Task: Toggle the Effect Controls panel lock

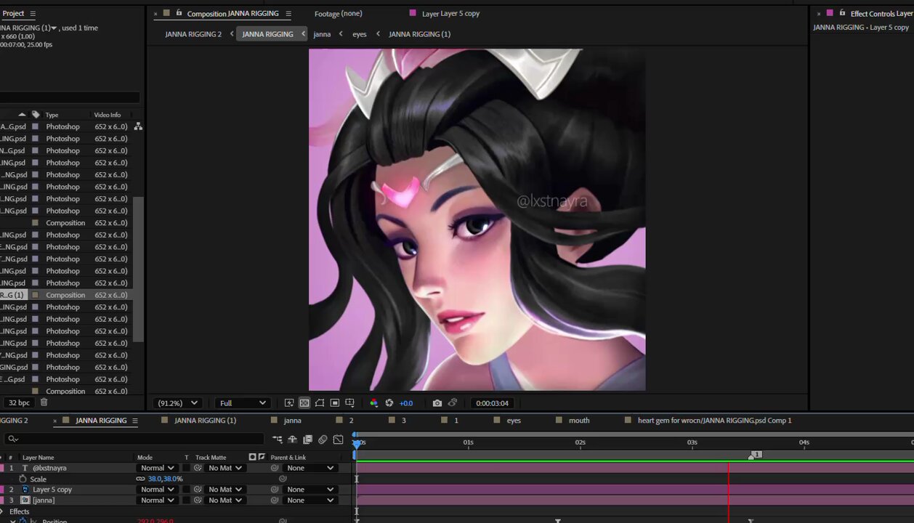Action: pyautogui.click(x=843, y=13)
